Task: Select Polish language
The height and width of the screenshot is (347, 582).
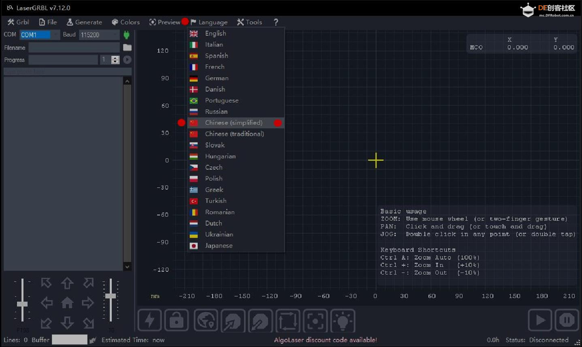Action: pyautogui.click(x=236, y=179)
